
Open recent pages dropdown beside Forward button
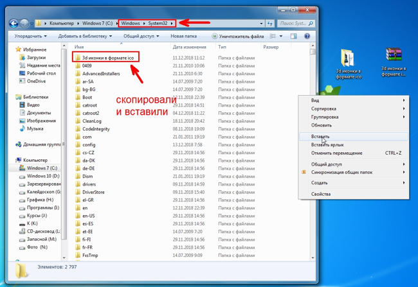point(32,23)
